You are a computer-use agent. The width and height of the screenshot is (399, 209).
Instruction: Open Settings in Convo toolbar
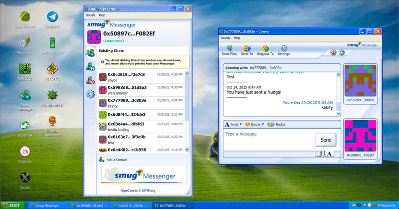click(x=284, y=50)
